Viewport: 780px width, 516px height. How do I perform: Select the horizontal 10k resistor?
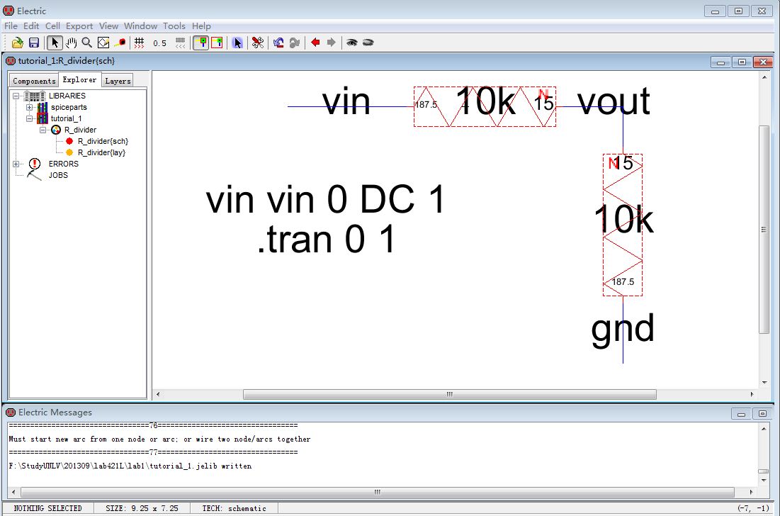click(x=485, y=106)
